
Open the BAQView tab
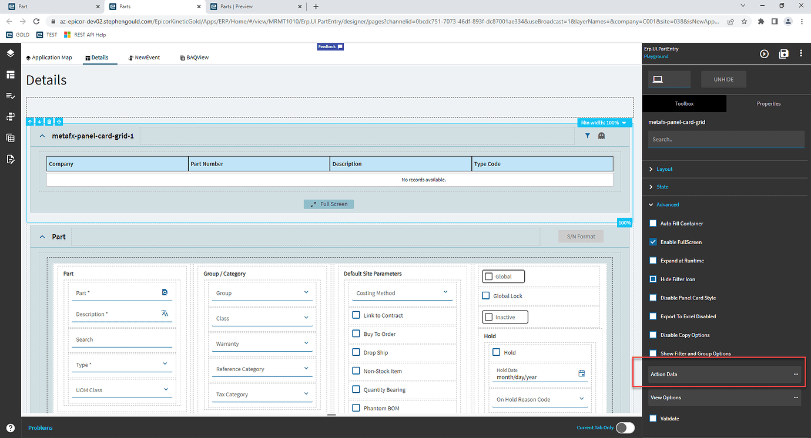tap(194, 57)
